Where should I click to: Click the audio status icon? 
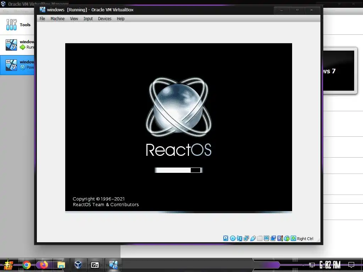239,238
